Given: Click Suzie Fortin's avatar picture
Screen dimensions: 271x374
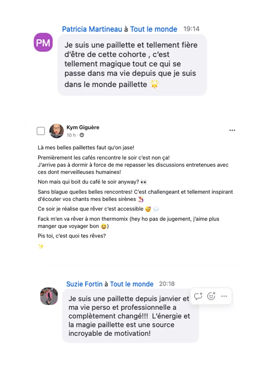Looking at the screenshot, I should 49,296.
